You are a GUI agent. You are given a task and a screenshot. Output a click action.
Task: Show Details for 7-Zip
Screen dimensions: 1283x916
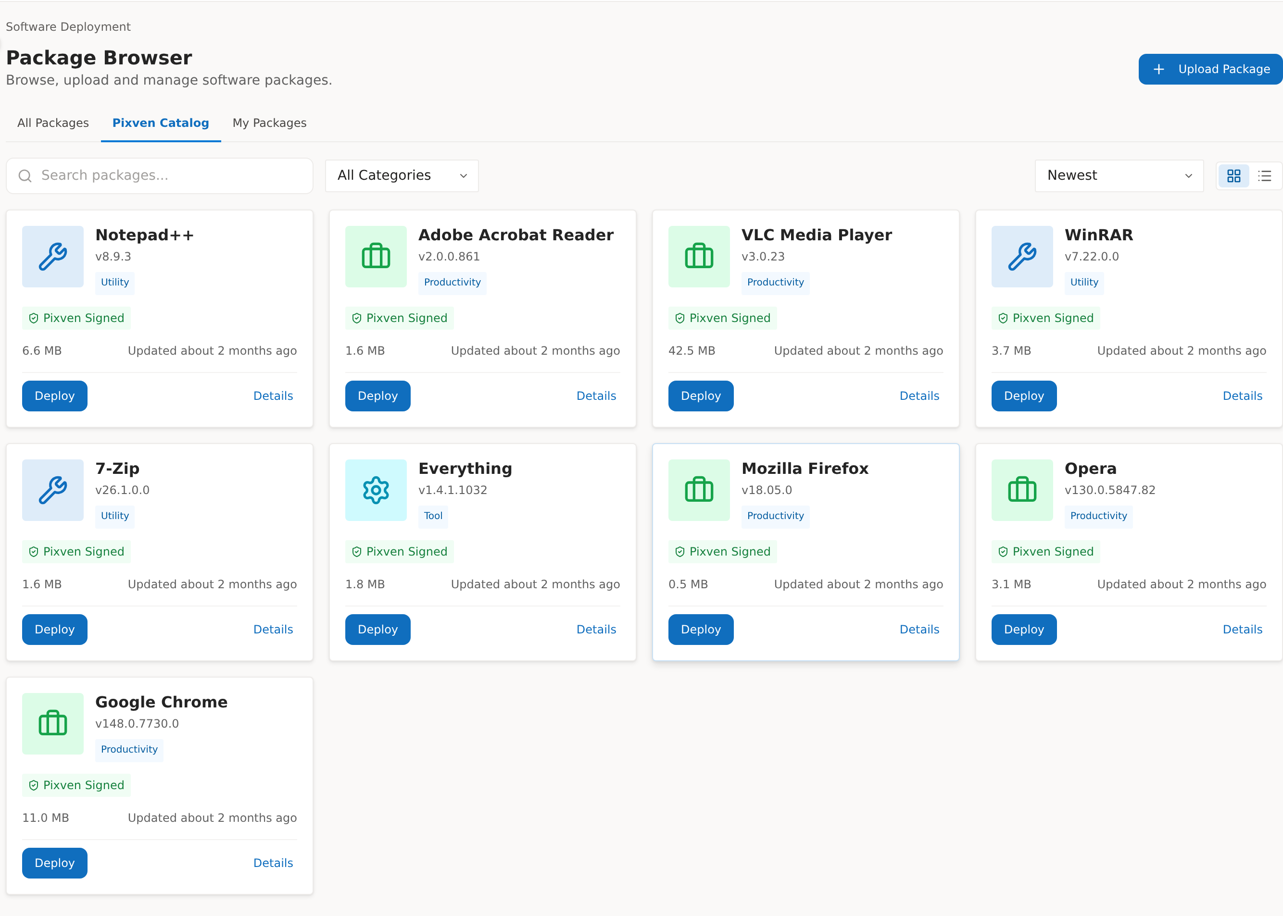click(273, 630)
